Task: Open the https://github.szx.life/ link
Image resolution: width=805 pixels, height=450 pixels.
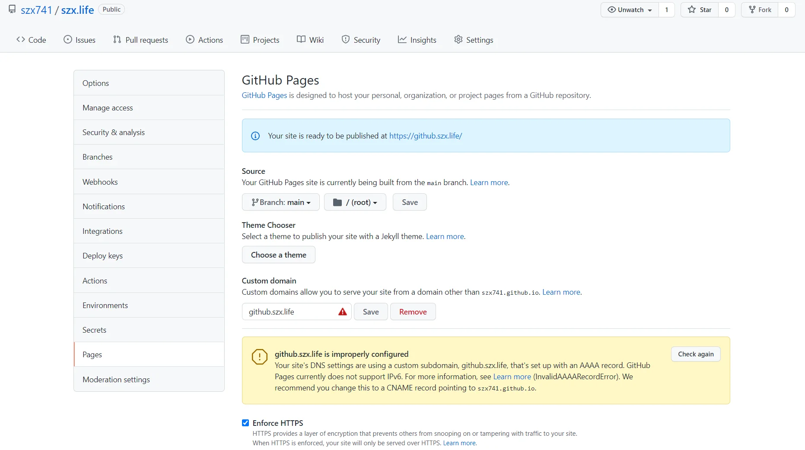Action: [425, 136]
